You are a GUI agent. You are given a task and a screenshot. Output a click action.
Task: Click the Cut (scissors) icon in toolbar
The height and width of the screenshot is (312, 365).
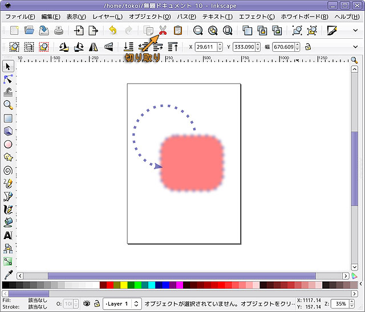(x=163, y=30)
